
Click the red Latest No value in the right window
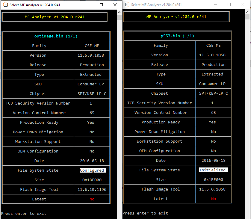(214, 199)
